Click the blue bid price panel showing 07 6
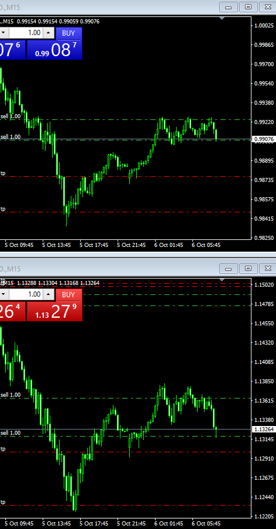This screenshot has width=276, height=529. 13,50
